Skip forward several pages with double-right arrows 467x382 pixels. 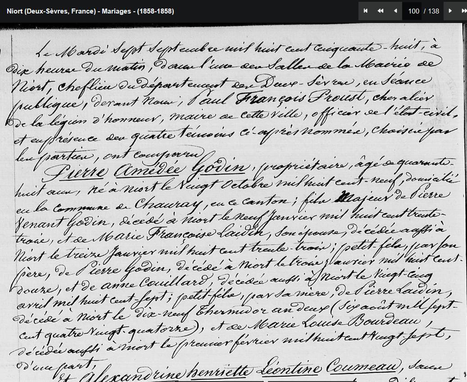pyautogui.click(x=463, y=11)
